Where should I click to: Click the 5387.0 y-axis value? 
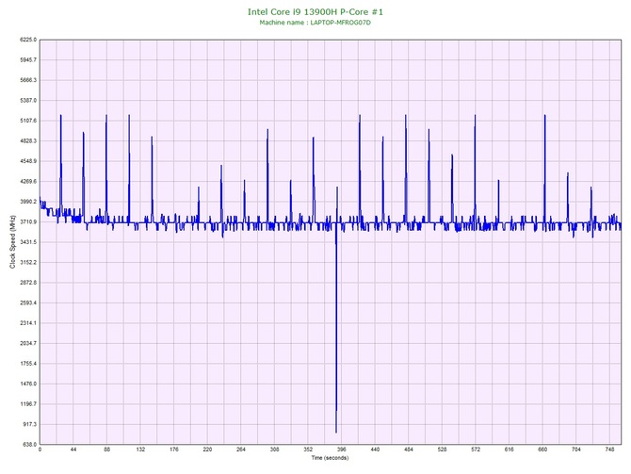pyautogui.click(x=28, y=100)
